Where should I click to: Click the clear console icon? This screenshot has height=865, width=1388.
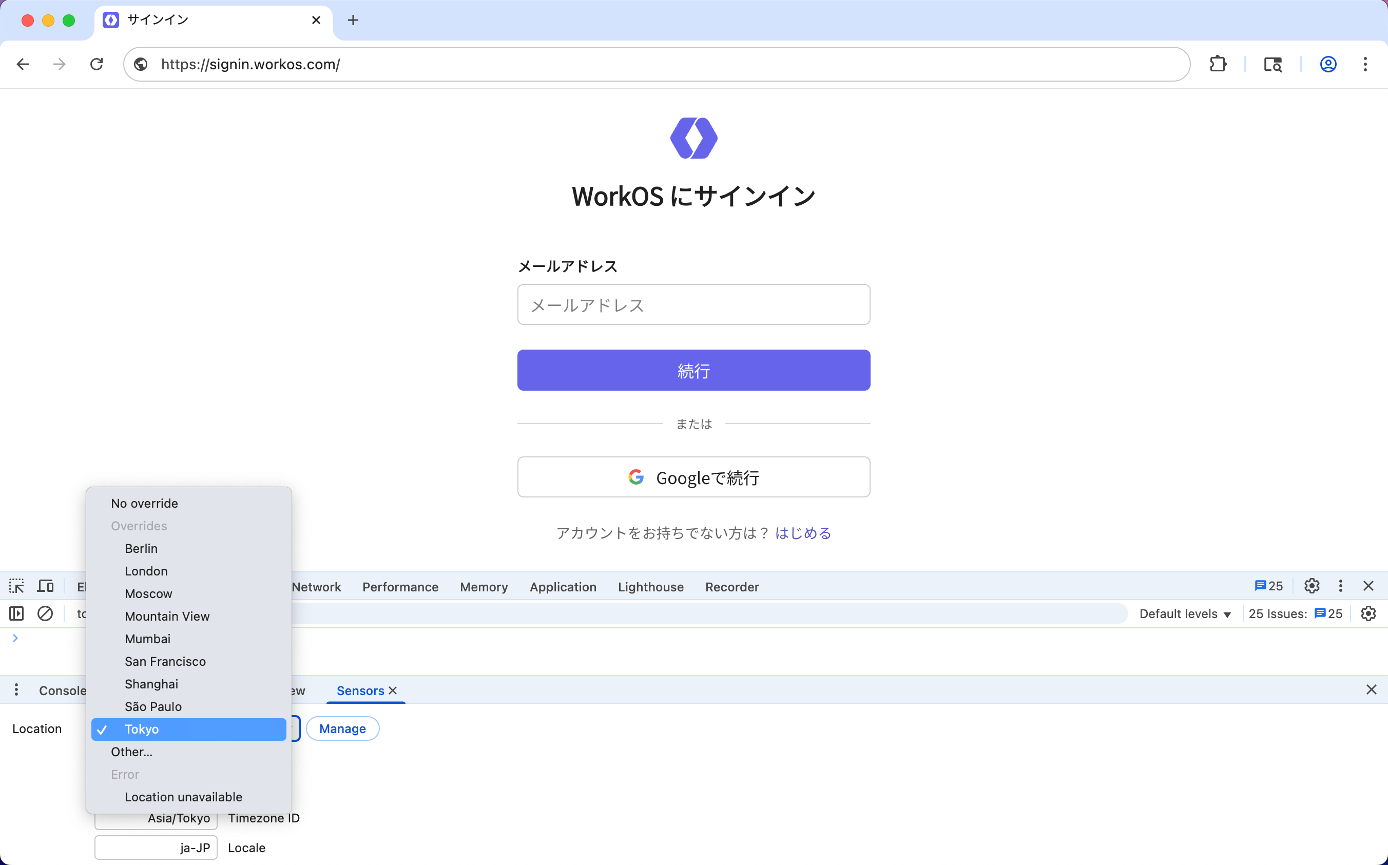45,613
